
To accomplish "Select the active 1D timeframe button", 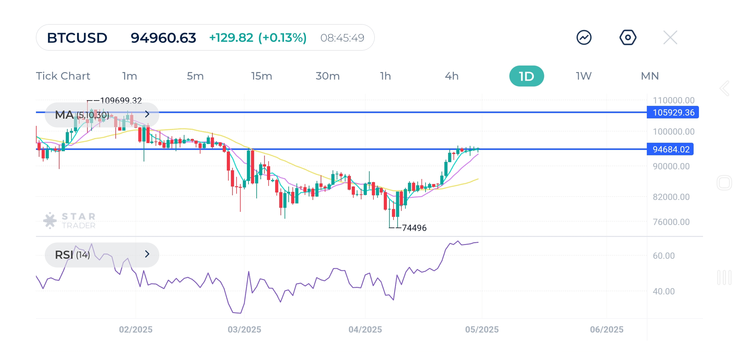I will click(526, 76).
